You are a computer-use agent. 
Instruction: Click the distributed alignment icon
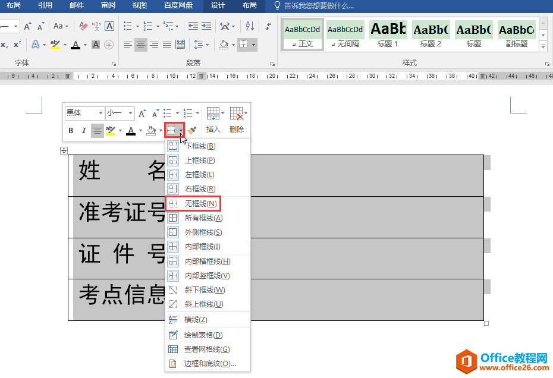click(180, 45)
